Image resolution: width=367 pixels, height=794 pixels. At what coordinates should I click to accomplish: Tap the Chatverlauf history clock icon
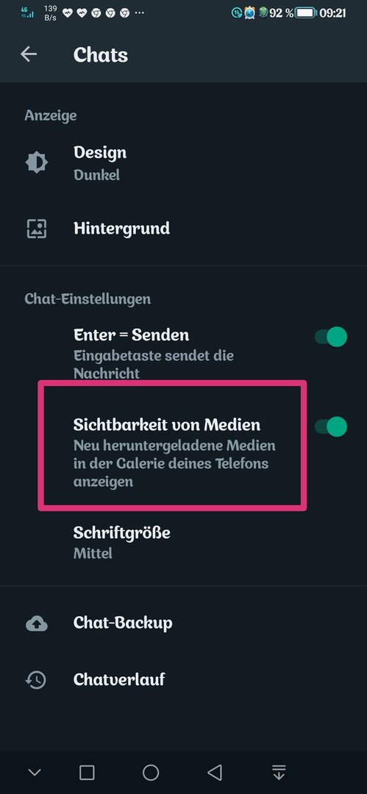(37, 679)
